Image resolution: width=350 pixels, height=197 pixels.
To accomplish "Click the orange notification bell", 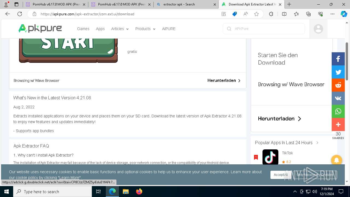I will pos(337,160).
